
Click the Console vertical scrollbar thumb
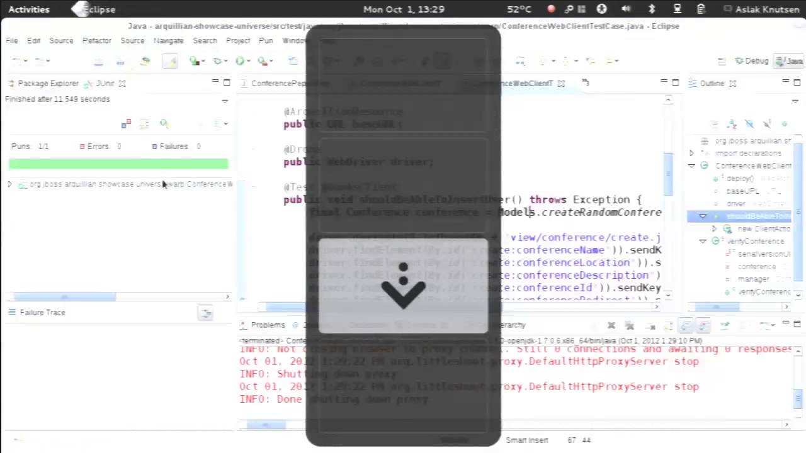[798, 398]
